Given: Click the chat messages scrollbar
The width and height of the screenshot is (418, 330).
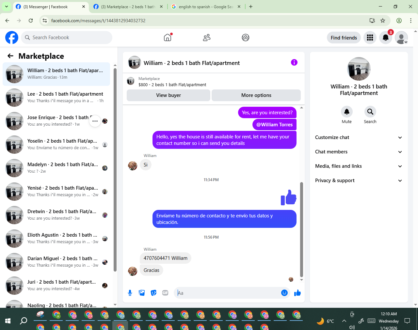Looking at the screenshot, I should tap(301, 229).
